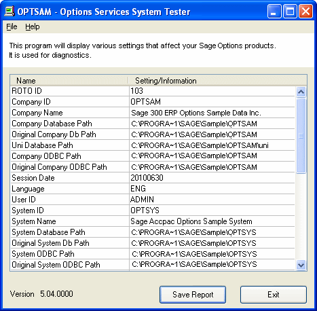Select the Company Name row label
The height and width of the screenshot is (311, 317).
coord(37,113)
